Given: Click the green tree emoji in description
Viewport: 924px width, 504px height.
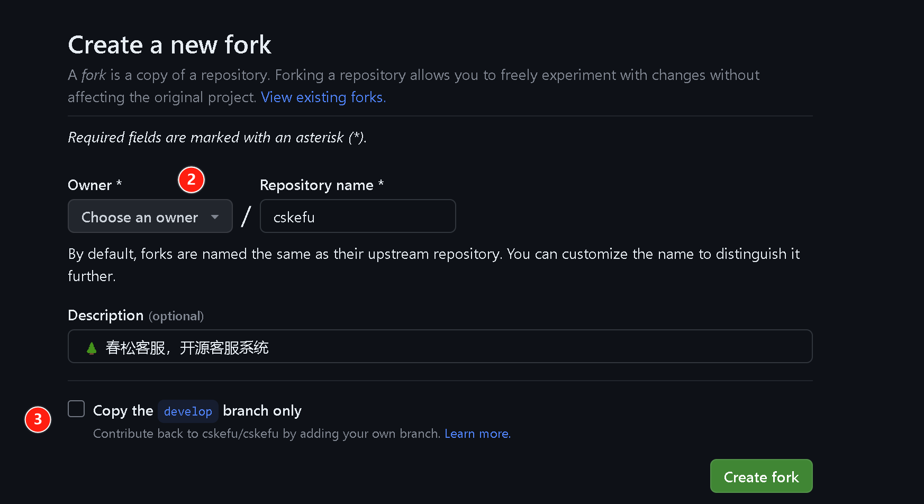Looking at the screenshot, I should pos(92,348).
